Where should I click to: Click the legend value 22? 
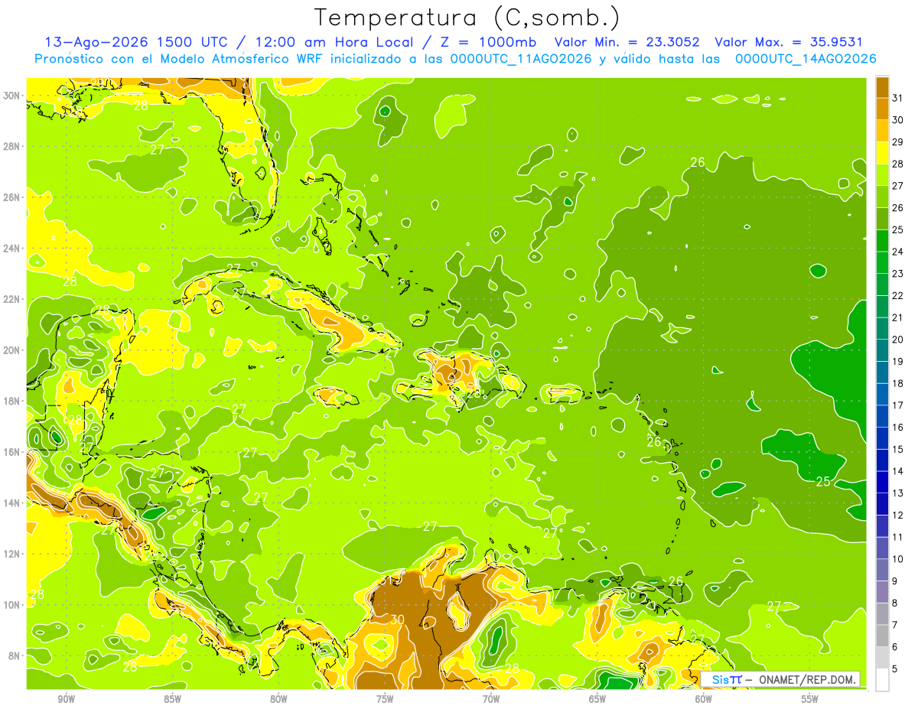coord(898,296)
